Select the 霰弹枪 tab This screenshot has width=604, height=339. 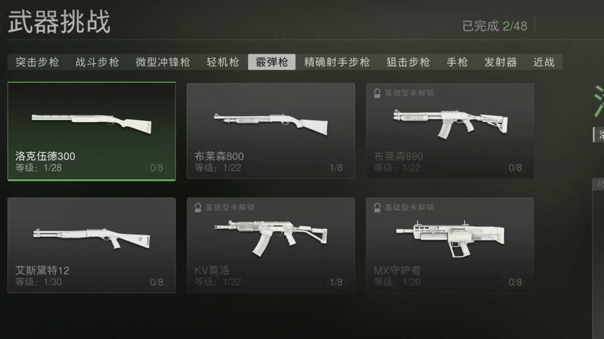[272, 62]
